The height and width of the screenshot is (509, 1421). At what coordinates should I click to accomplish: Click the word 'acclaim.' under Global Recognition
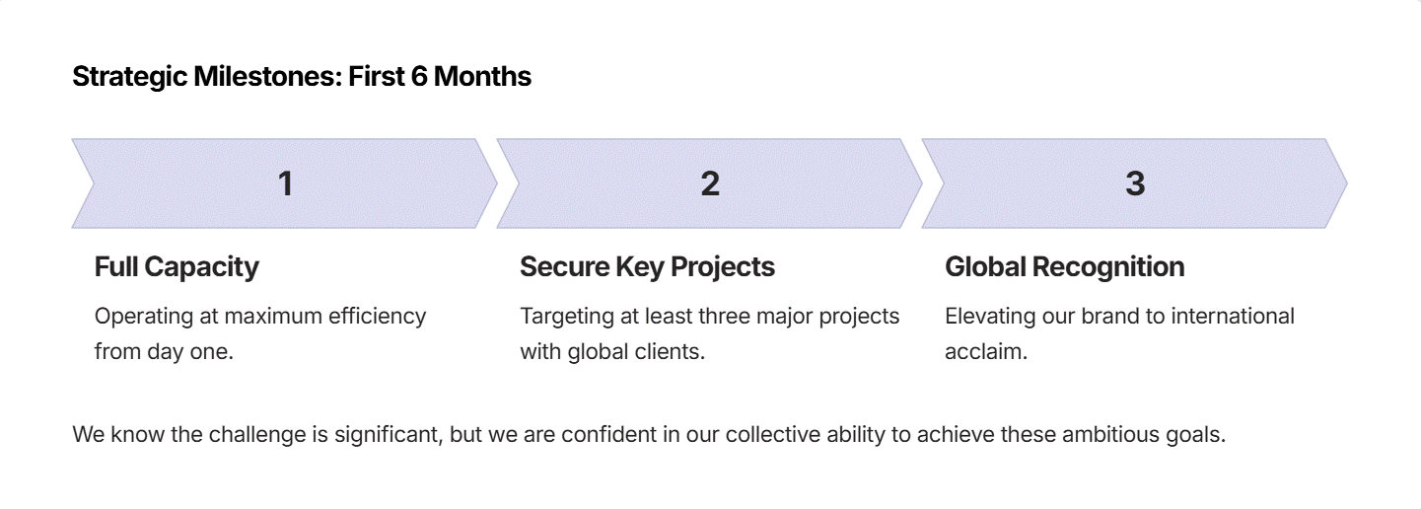[x=986, y=351]
